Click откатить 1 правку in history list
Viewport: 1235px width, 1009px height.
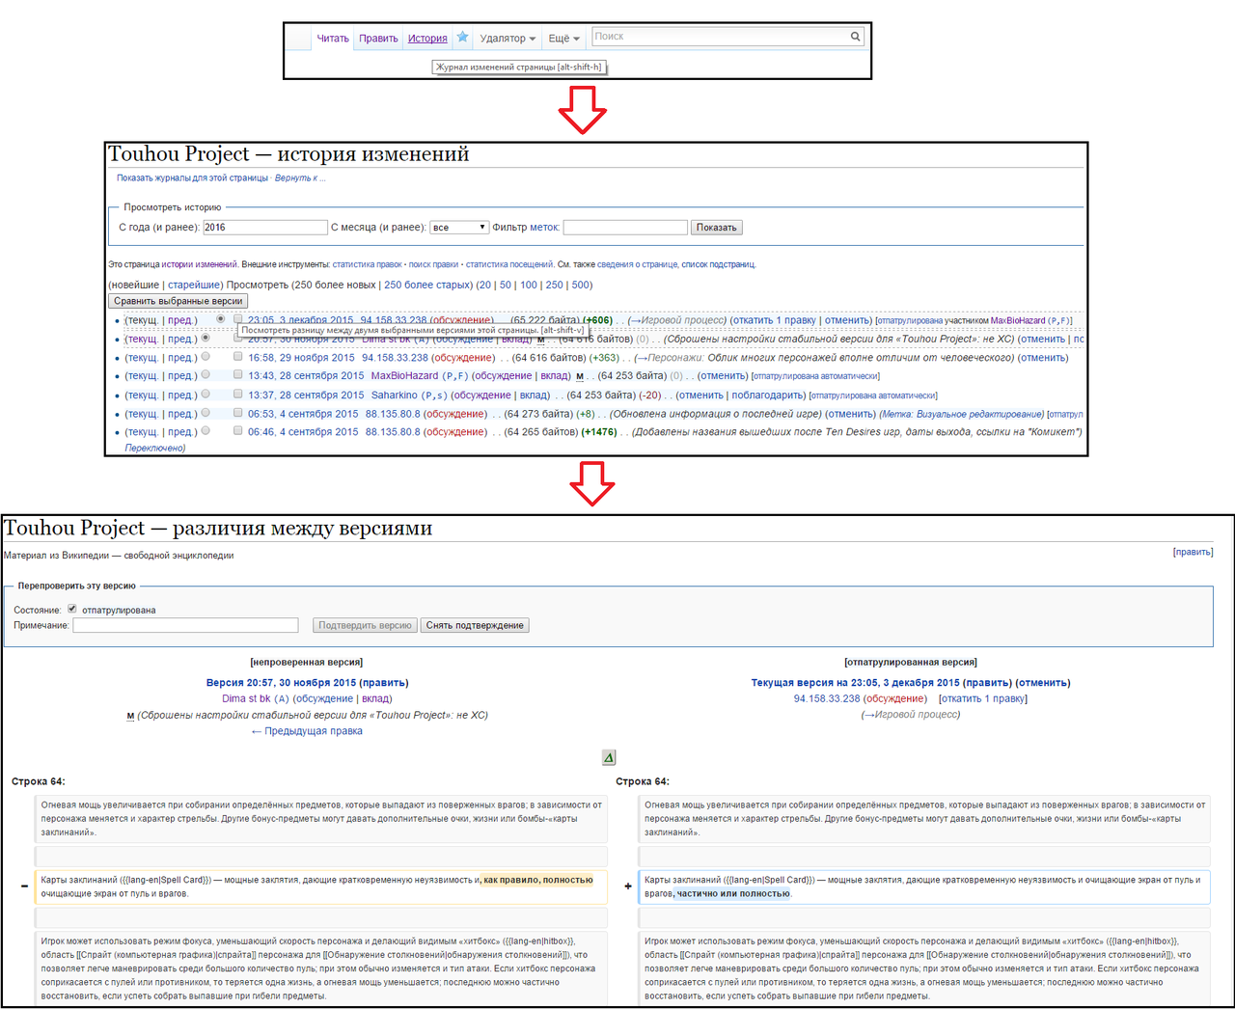773,320
